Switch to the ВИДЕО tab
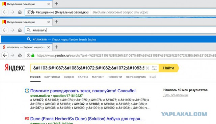Viewport: 216px width, 124px height. pos(69,77)
